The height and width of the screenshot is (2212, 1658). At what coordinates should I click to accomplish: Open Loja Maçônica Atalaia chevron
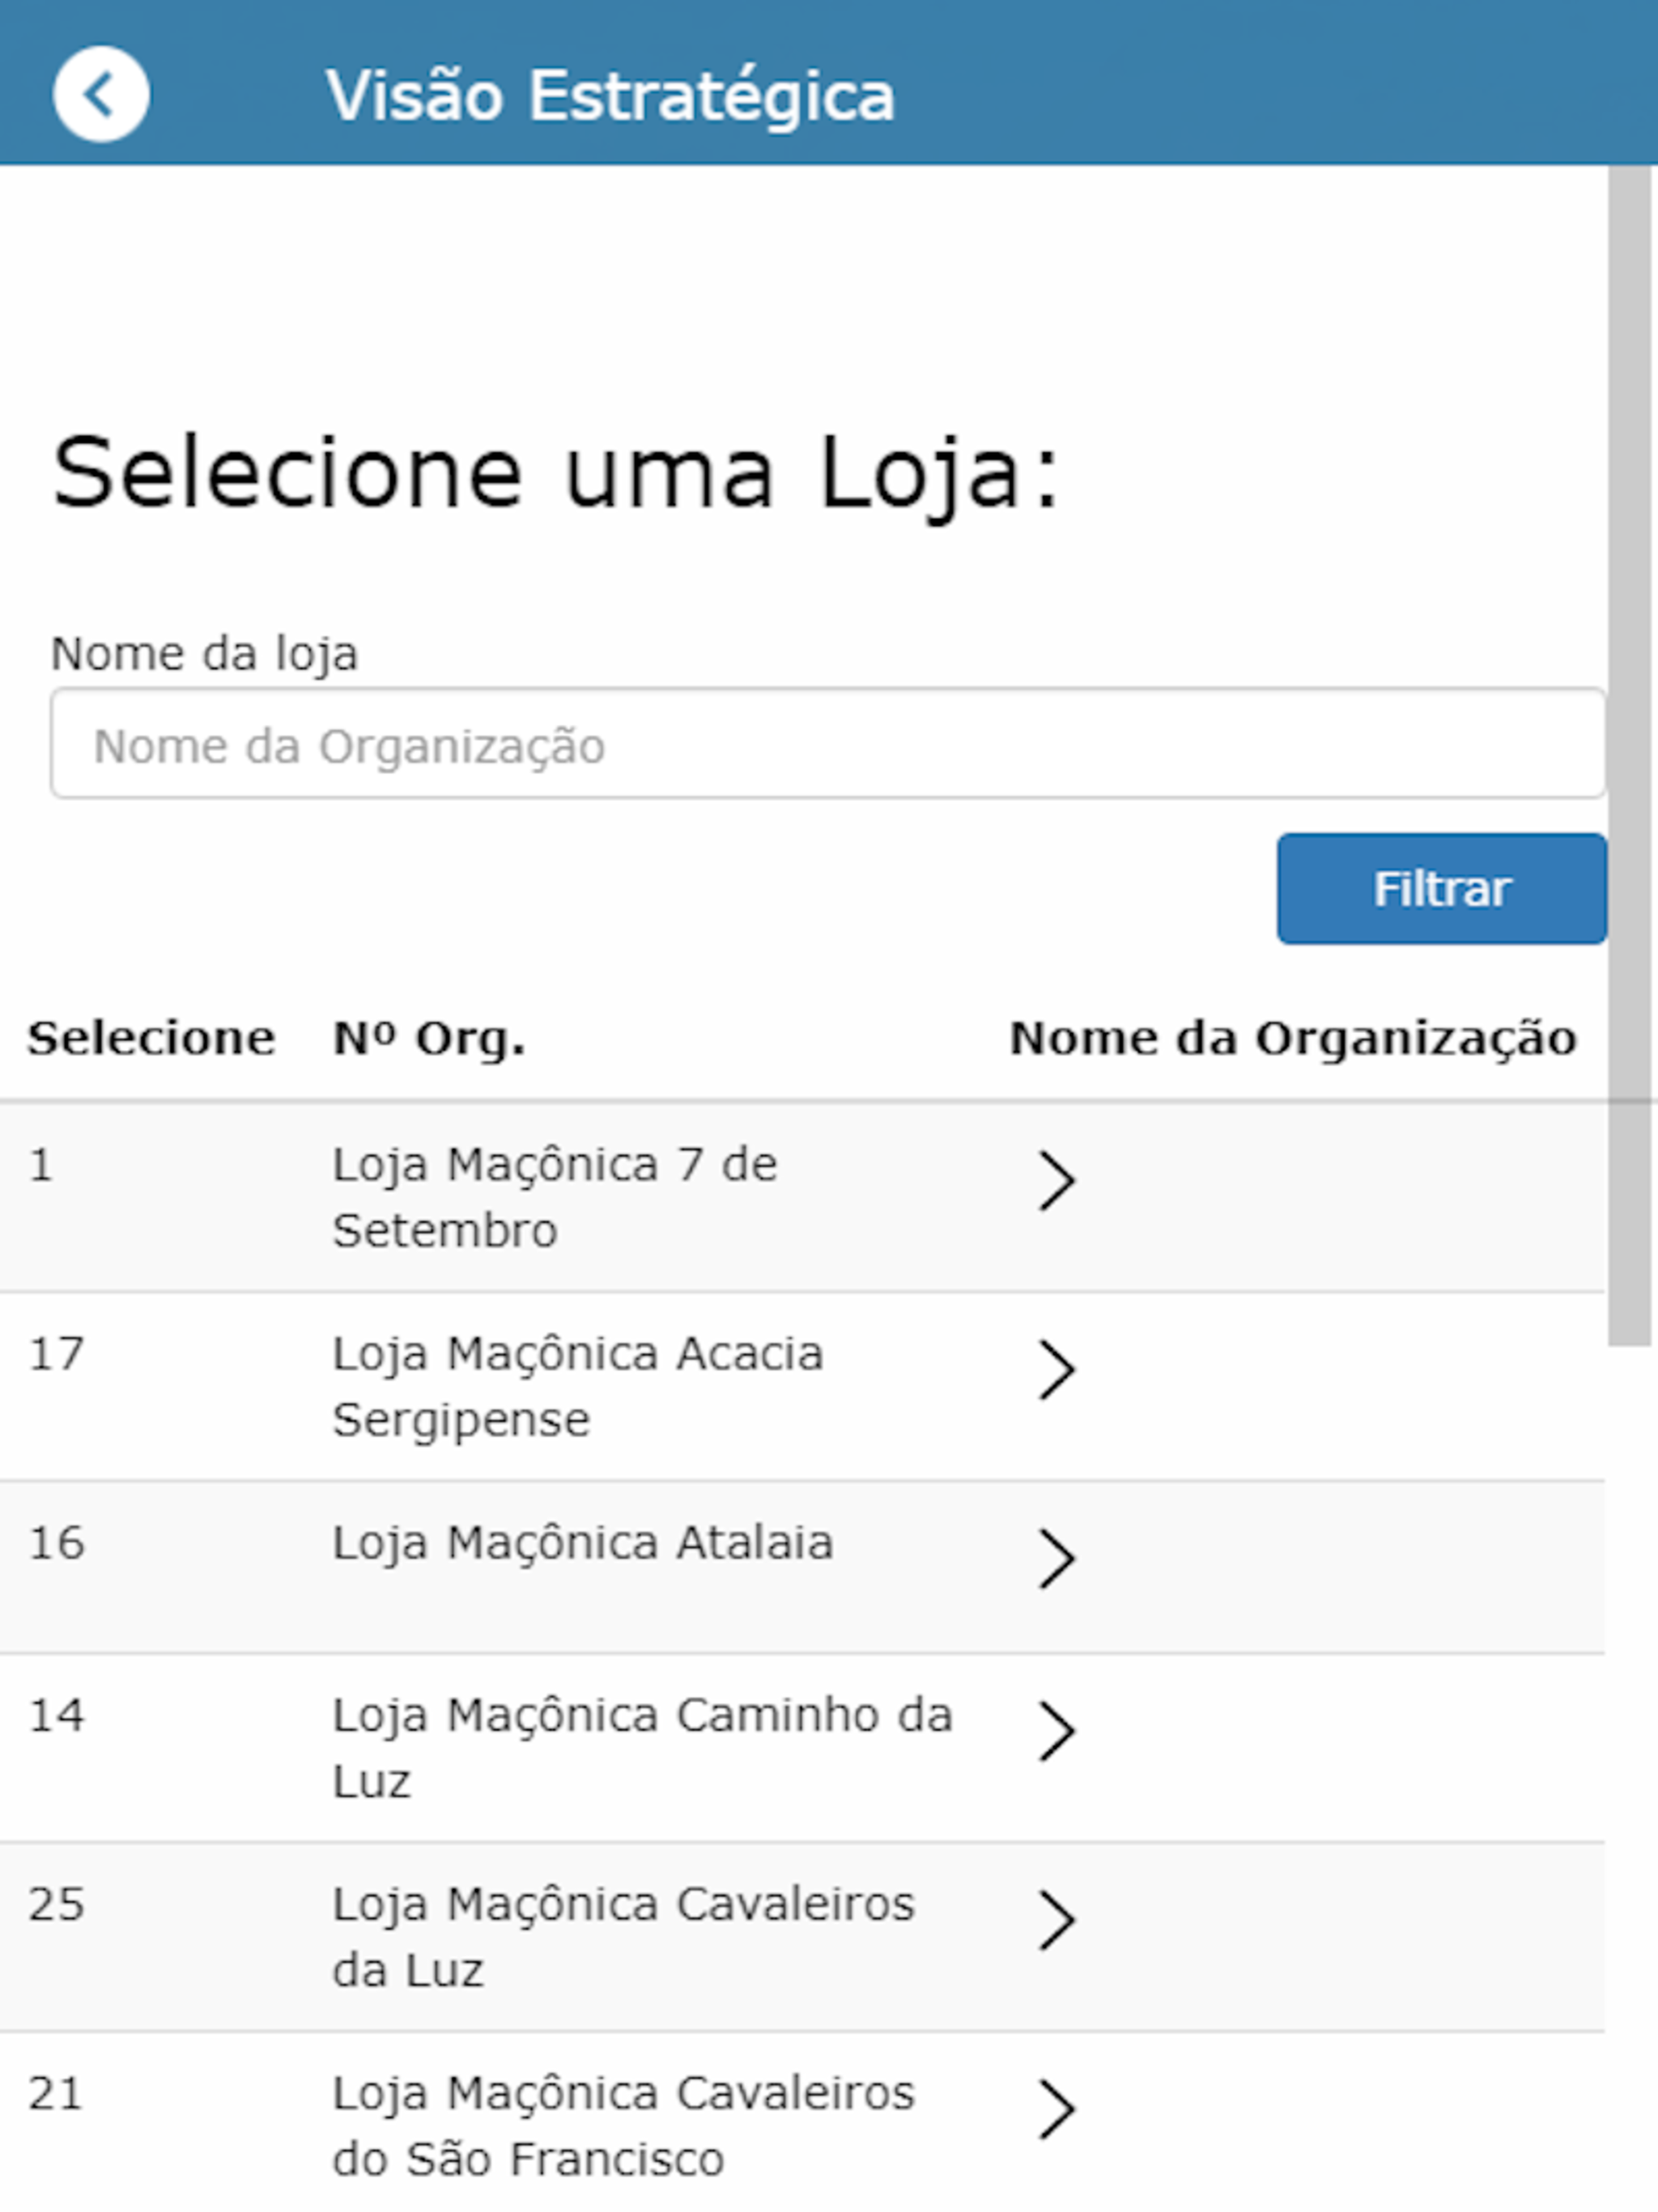[x=1056, y=1559]
